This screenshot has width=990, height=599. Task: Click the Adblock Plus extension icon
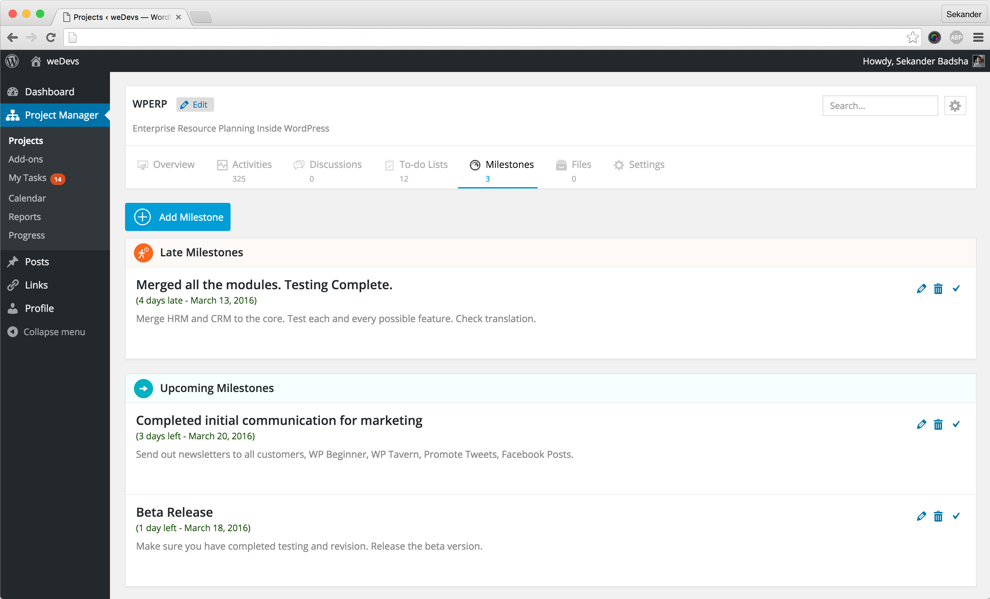point(956,37)
